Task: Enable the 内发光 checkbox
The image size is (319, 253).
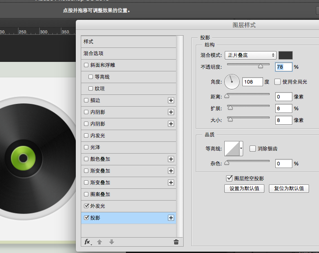Action: [x=86, y=136]
